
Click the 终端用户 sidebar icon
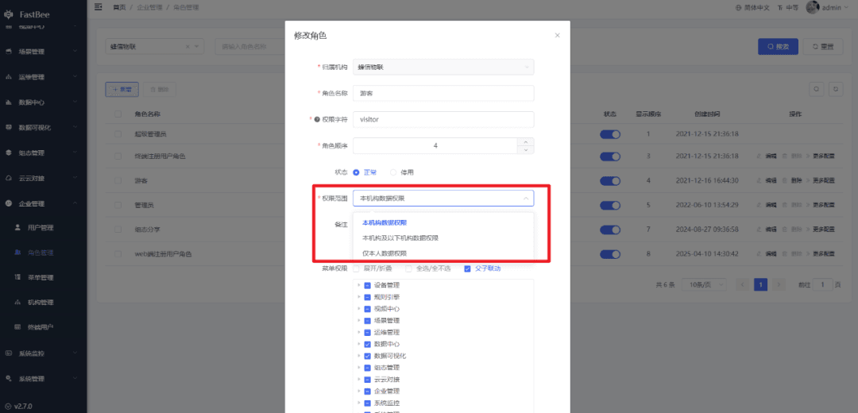(17, 327)
